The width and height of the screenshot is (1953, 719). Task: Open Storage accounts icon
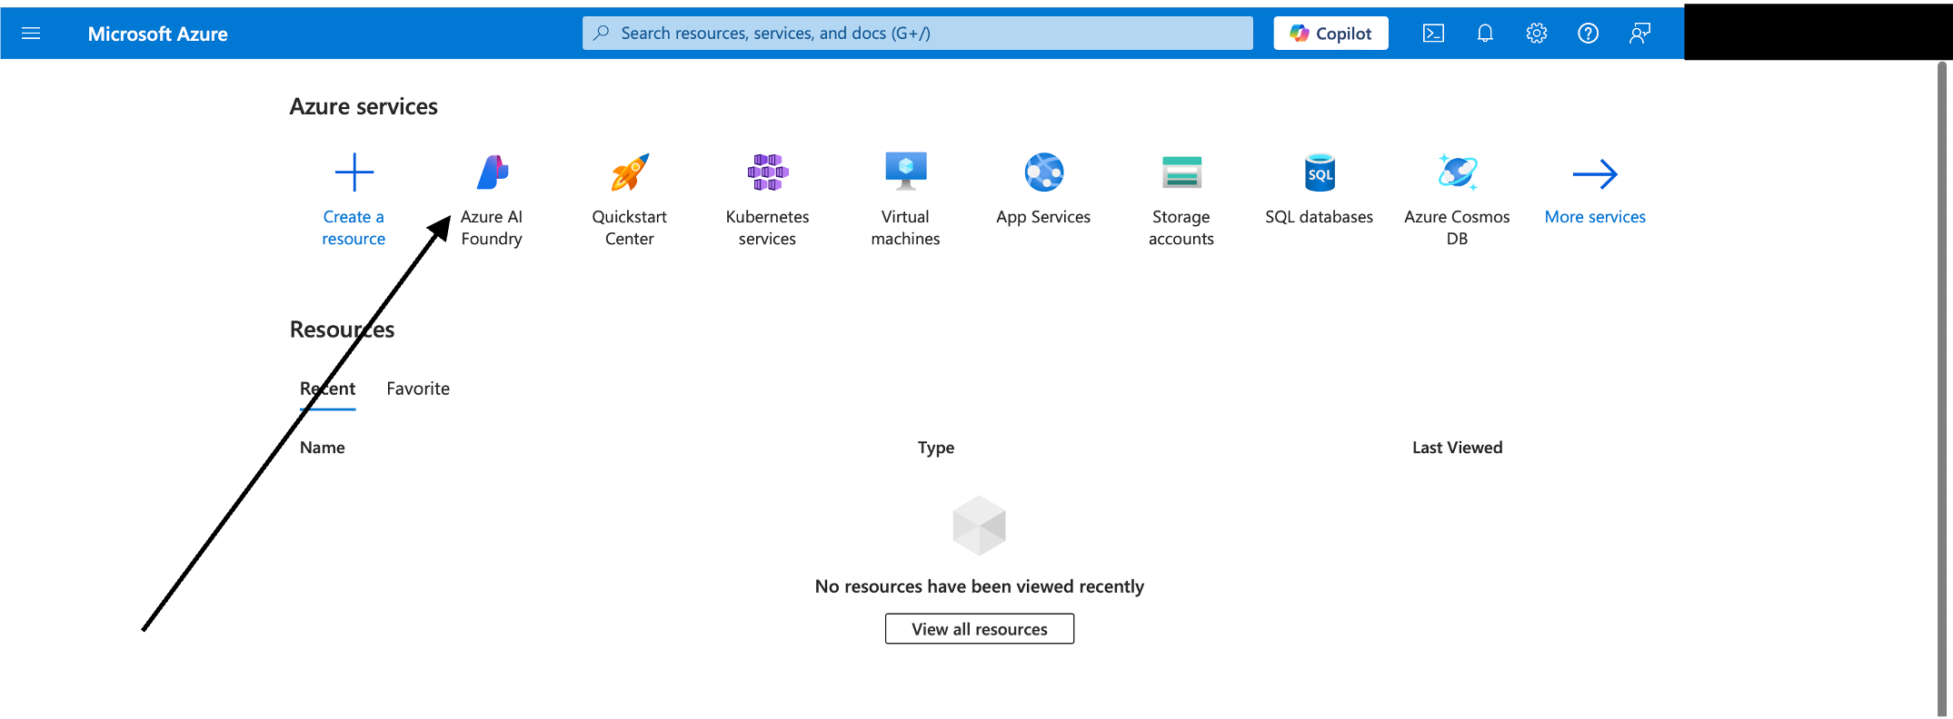(x=1181, y=172)
